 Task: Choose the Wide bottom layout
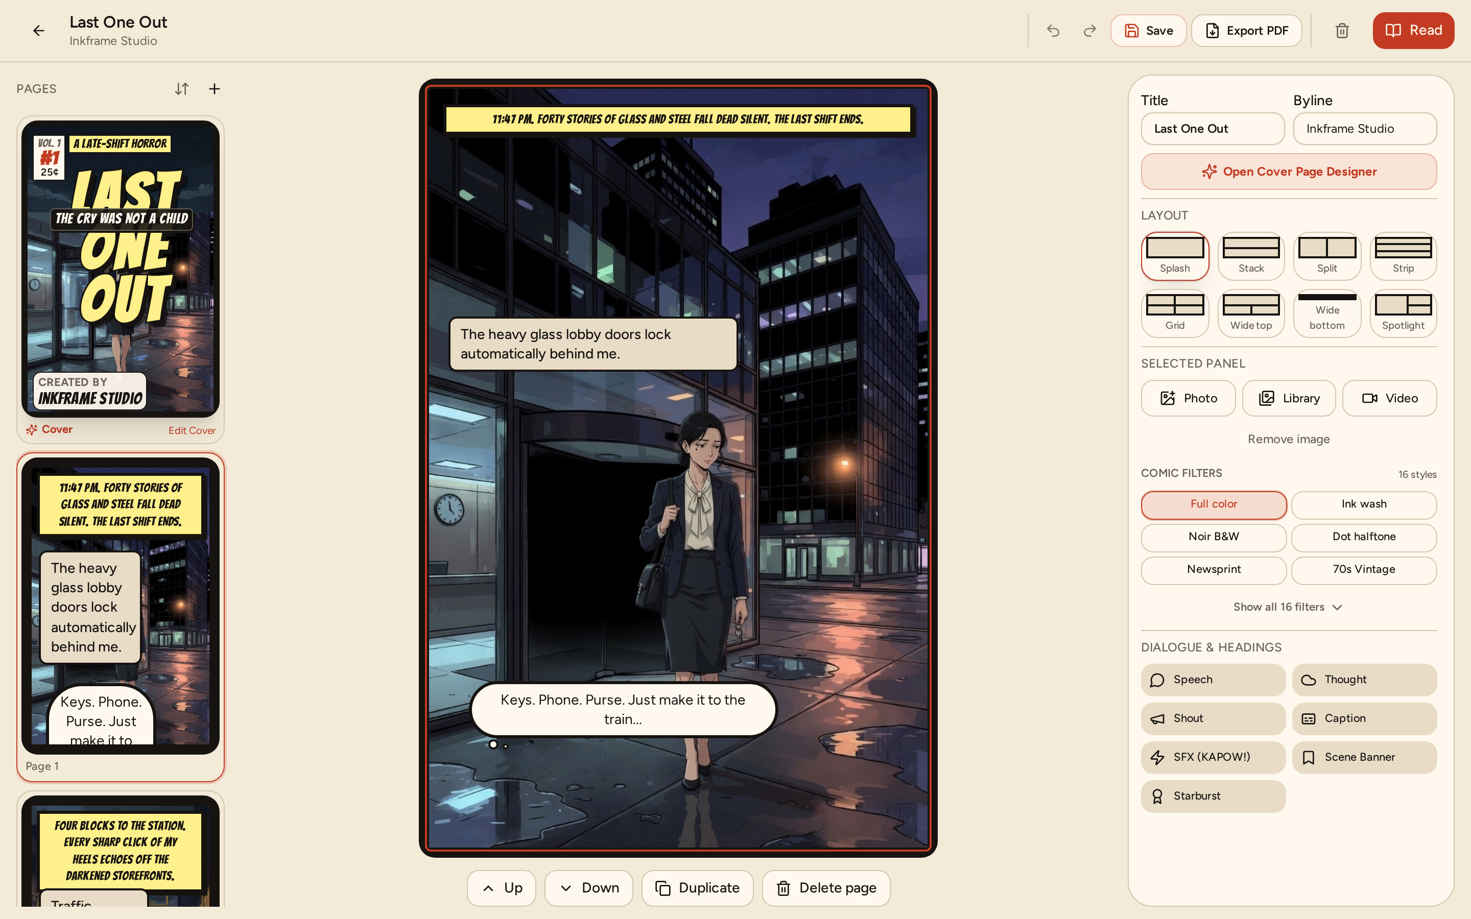[x=1327, y=313]
